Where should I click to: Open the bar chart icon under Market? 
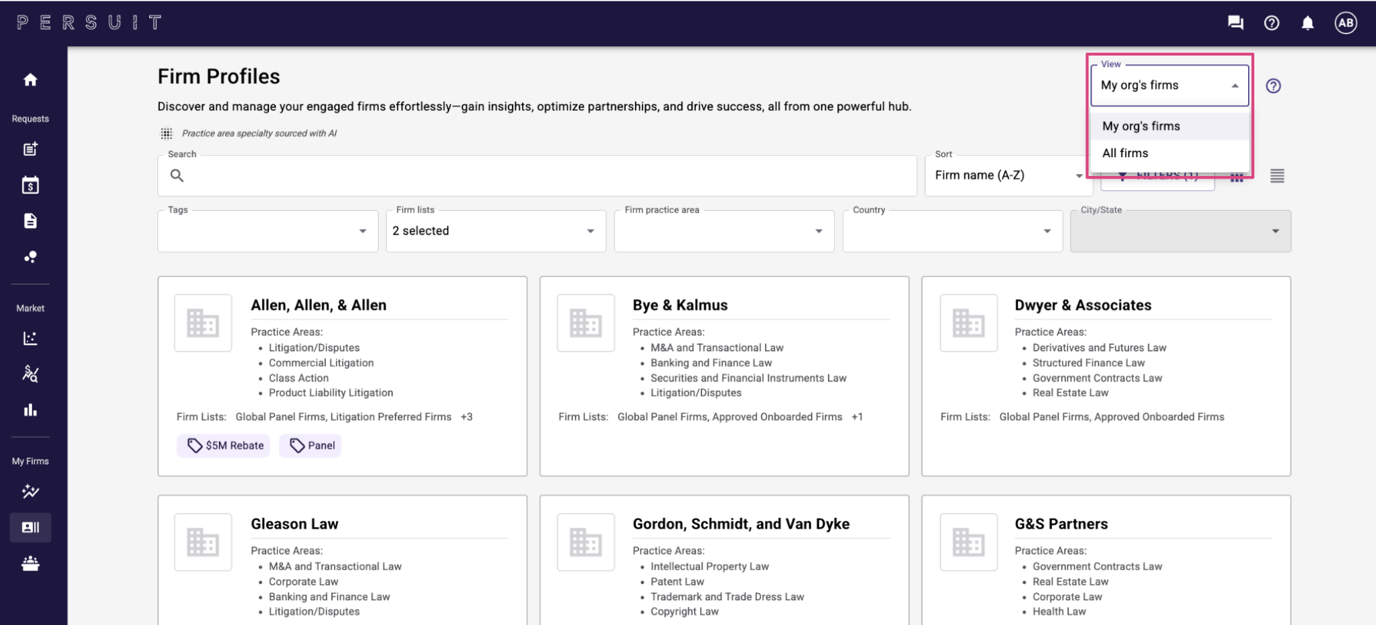30,410
